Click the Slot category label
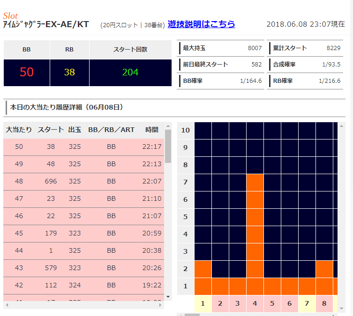Screen dimensions: 353x316 point(10,16)
